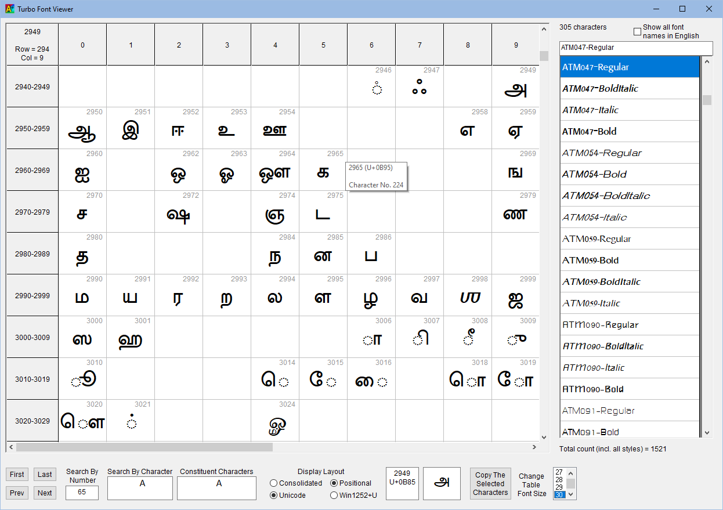
Task: Select character cell 2974
Action: [x=275, y=211]
